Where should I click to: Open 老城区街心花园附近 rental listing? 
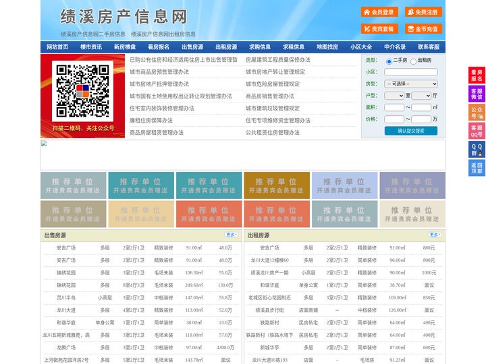(269, 298)
